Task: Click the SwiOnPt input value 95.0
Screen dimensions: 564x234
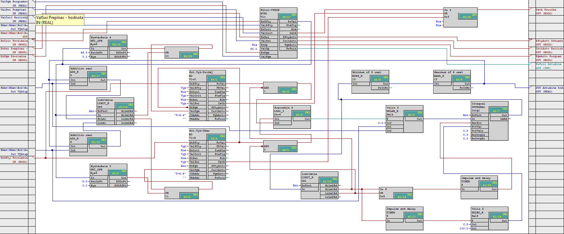Action: coord(84,53)
